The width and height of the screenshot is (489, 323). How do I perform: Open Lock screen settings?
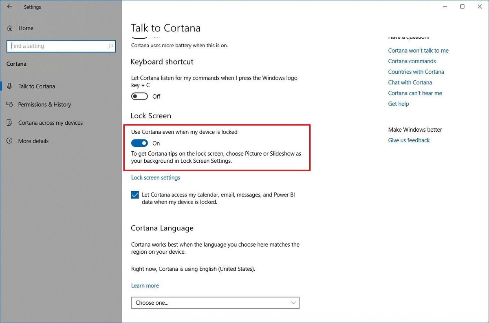click(155, 177)
